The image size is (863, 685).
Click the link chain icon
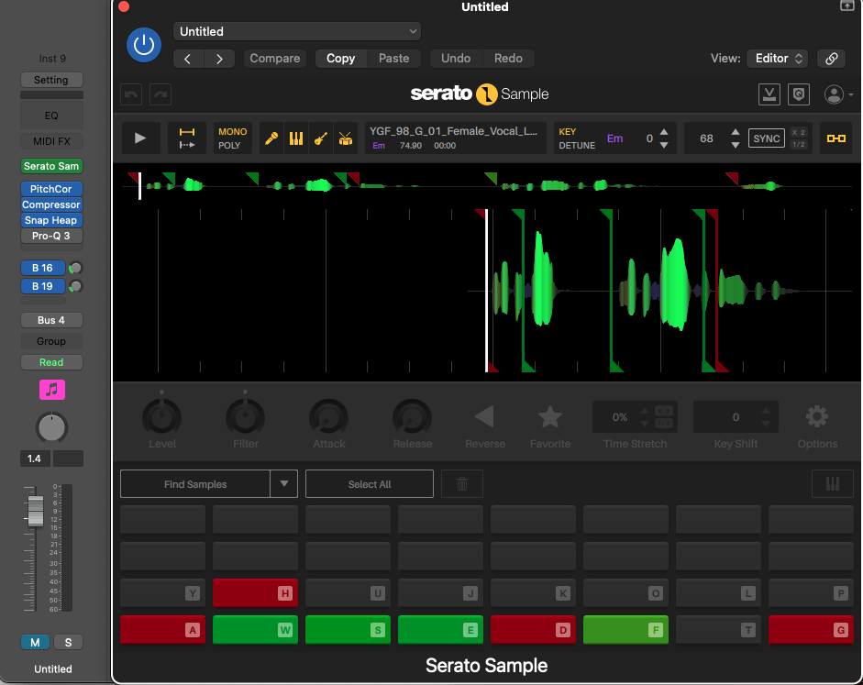click(x=831, y=59)
